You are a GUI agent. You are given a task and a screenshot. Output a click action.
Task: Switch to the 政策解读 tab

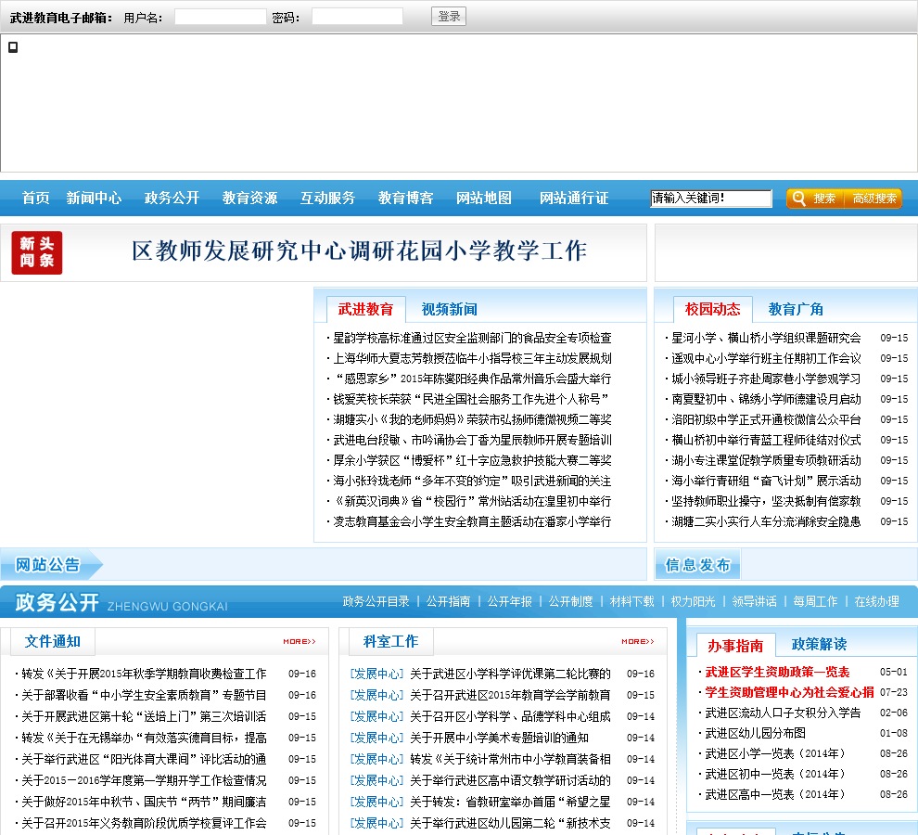pyautogui.click(x=819, y=645)
